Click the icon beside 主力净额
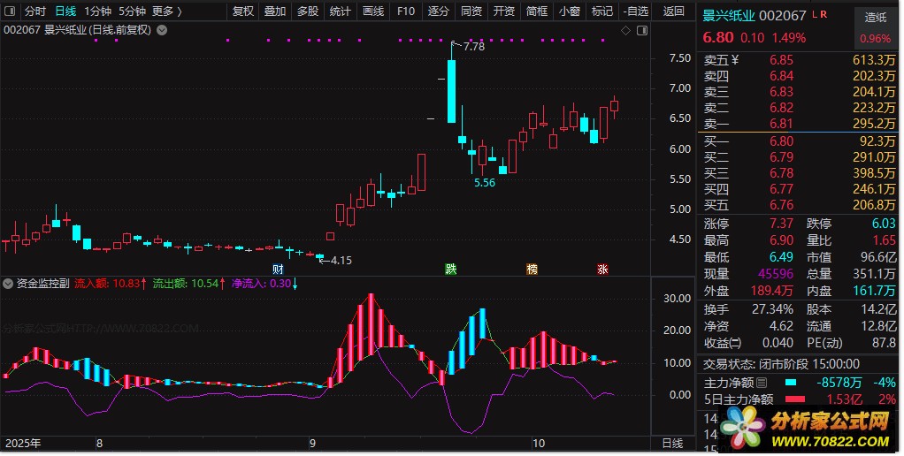 (x=762, y=383)
